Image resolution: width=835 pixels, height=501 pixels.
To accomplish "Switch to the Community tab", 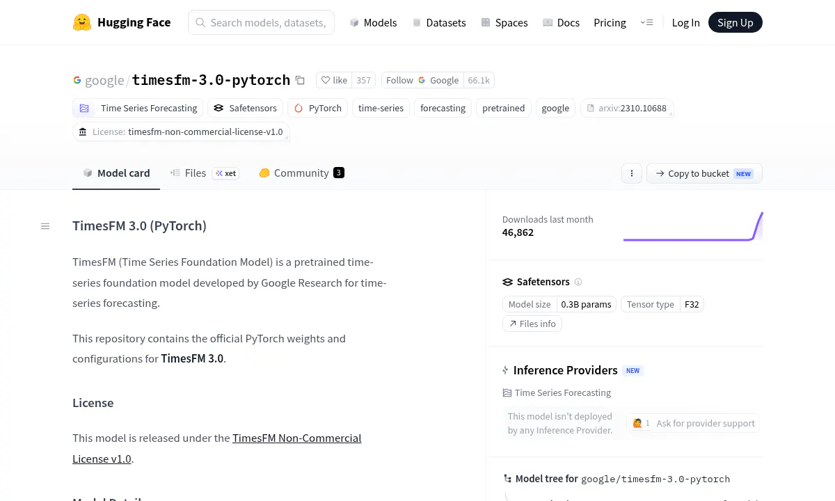I will [x=301, y=173].
